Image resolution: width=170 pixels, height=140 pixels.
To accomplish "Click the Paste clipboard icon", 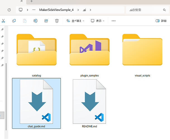I will tap(25, 21).
